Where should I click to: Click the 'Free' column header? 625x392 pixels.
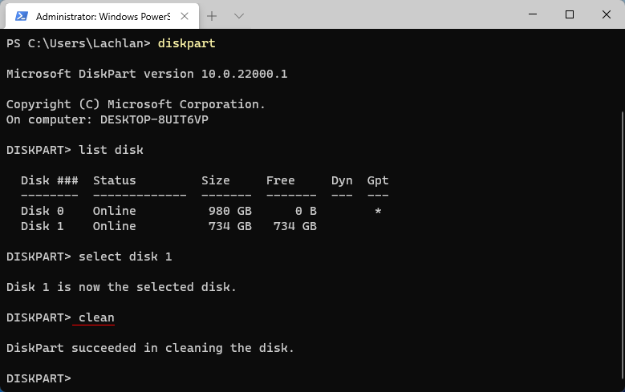(x=280, y=180)
